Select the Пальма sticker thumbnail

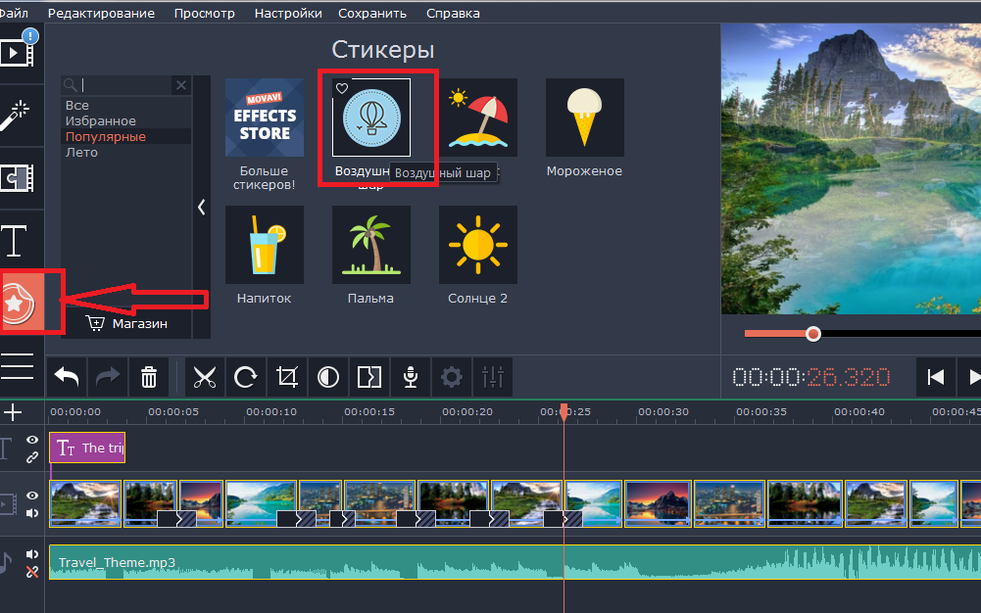(370, 245)
